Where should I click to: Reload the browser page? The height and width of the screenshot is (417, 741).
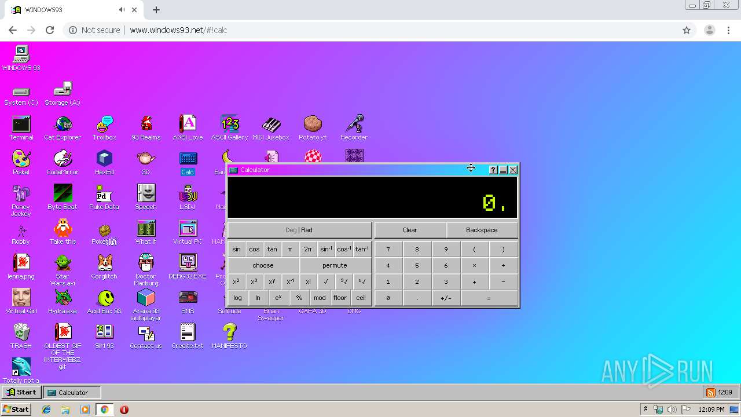pyautogui.click(x=50, y=30)
